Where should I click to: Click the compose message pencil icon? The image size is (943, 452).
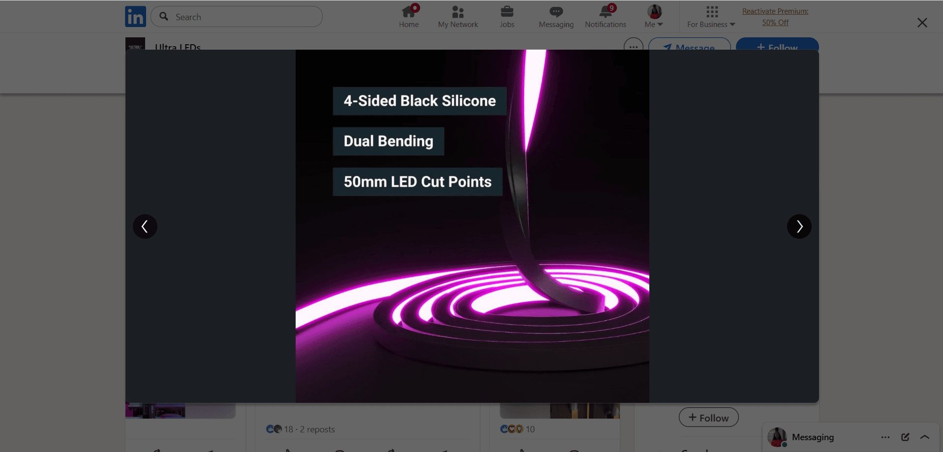[x=905, y=437]
